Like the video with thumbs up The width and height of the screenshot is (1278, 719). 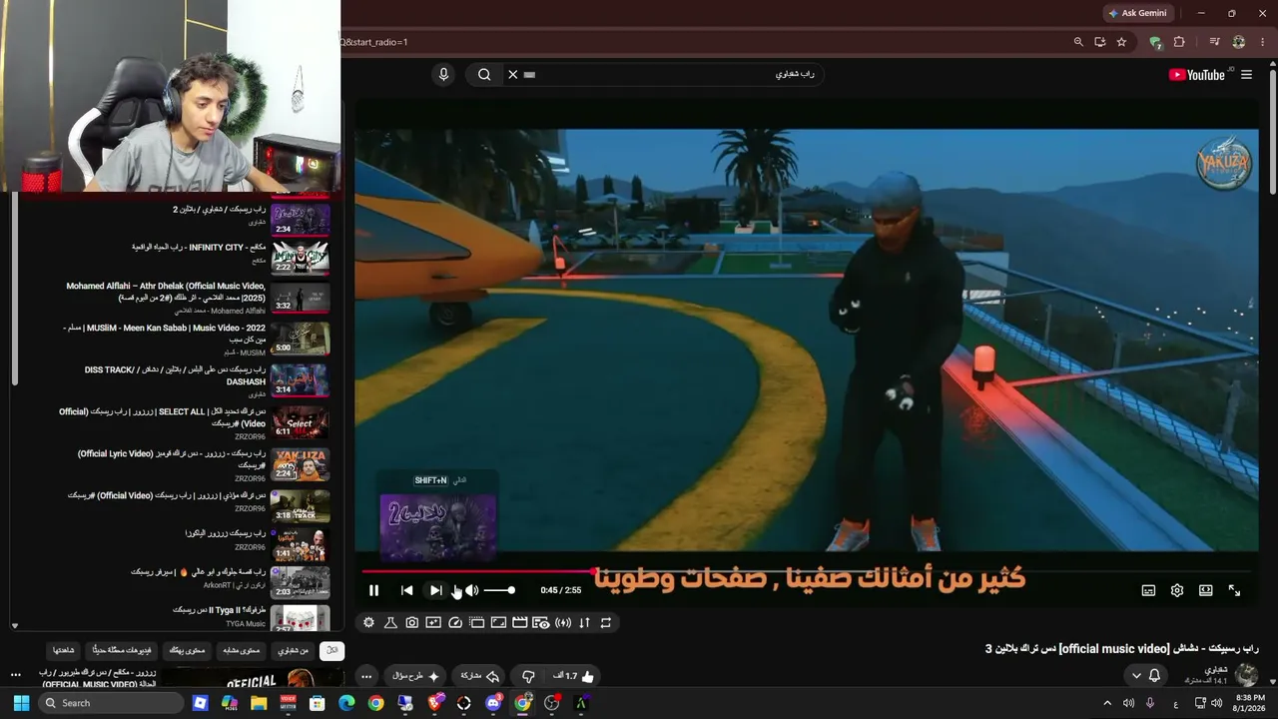[574, 676]
